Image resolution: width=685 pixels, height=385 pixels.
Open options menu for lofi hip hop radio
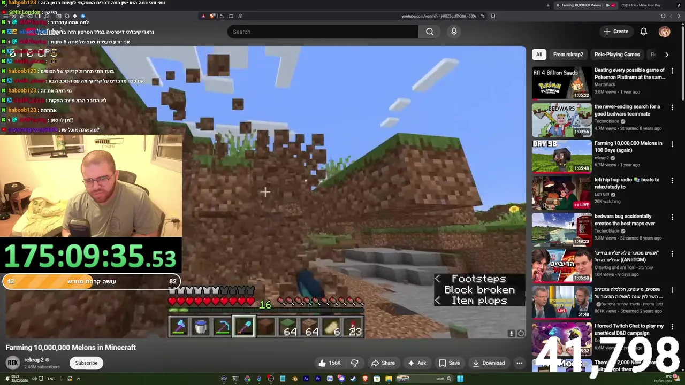(x=672, y=180)
